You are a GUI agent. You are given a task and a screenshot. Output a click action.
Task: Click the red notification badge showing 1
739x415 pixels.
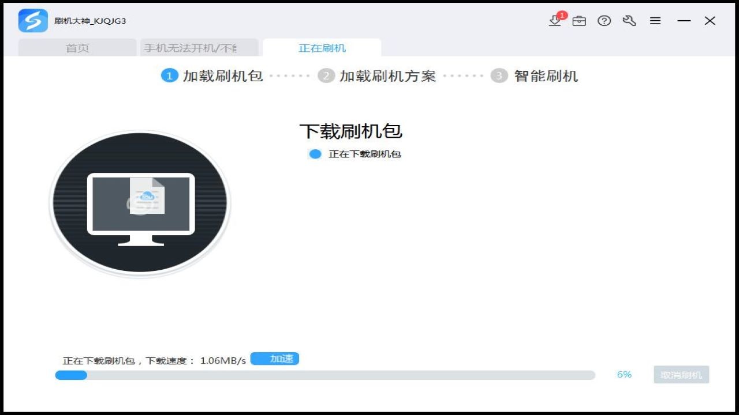point(562,14)
